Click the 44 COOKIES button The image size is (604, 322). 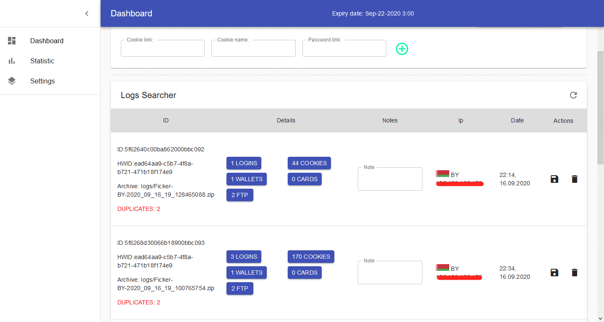(x=309, y=163)
